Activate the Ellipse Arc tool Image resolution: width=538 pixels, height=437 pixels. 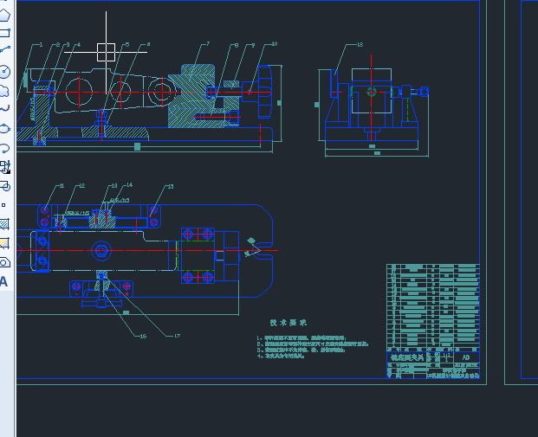4,149
